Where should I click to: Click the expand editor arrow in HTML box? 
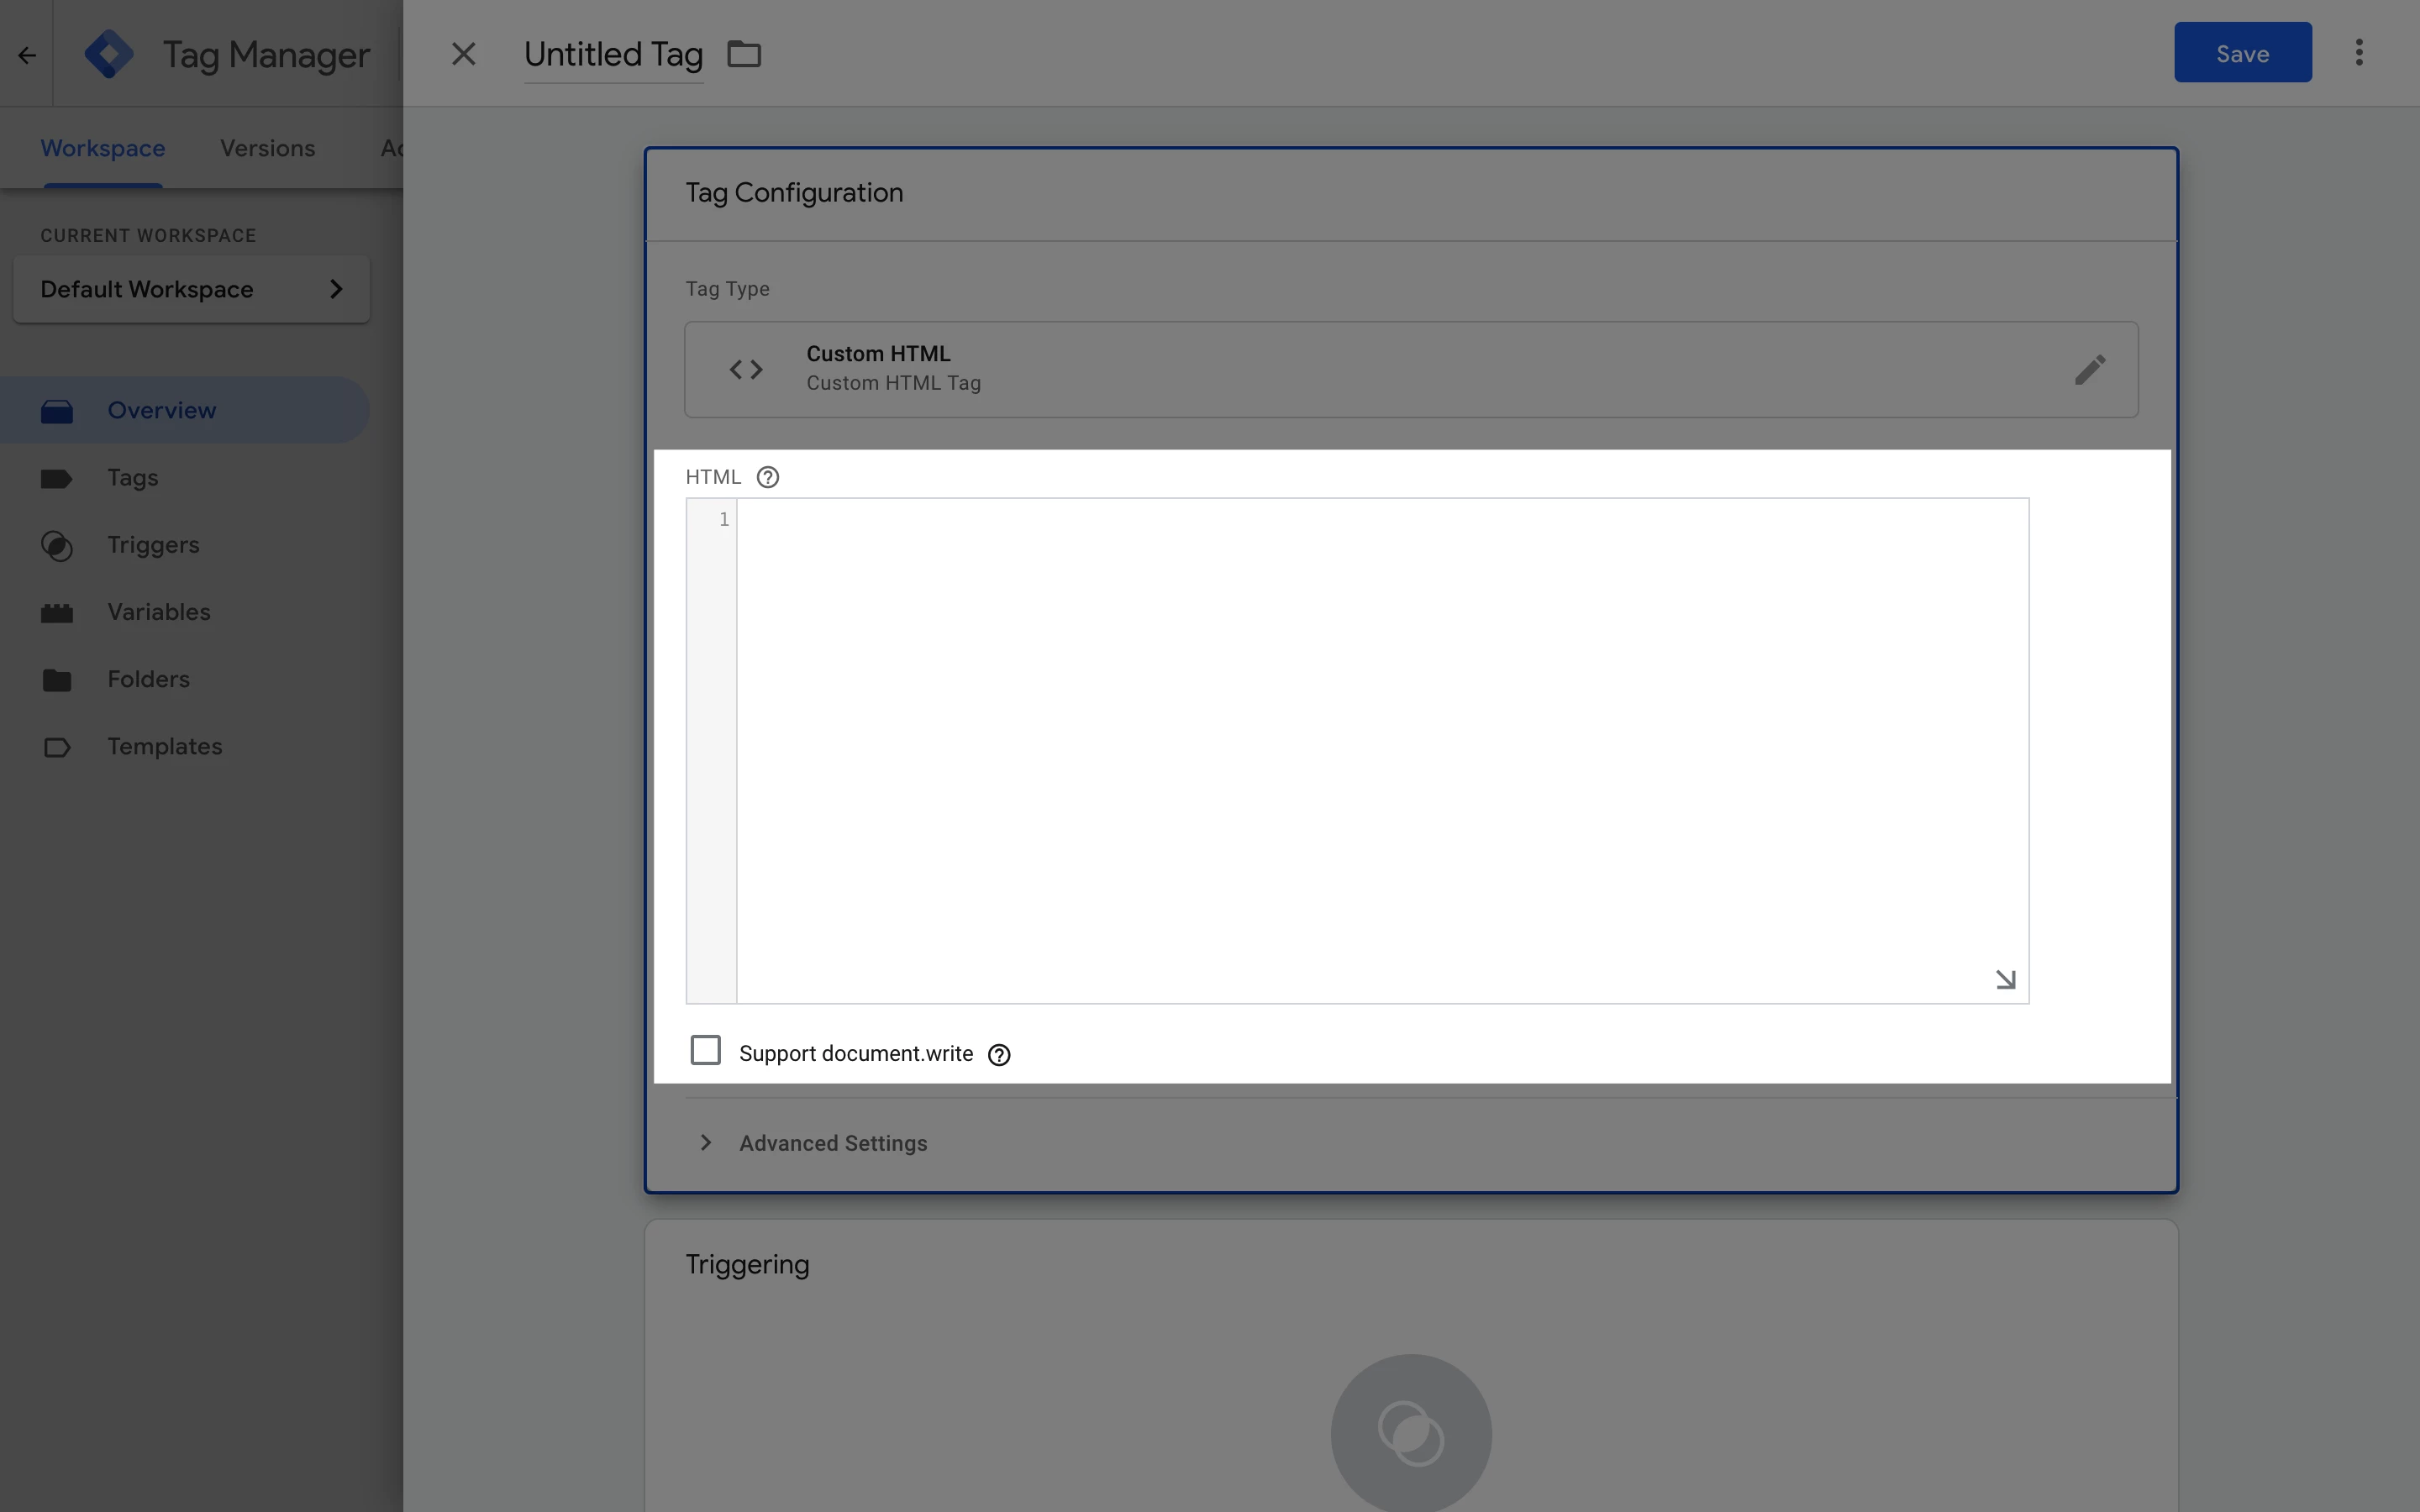tap(2004, 979)
